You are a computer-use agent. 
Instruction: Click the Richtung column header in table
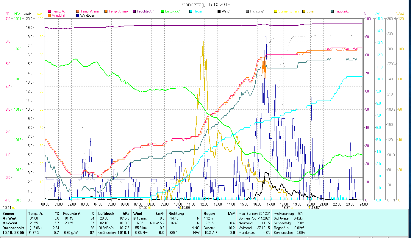click(176, 214)
